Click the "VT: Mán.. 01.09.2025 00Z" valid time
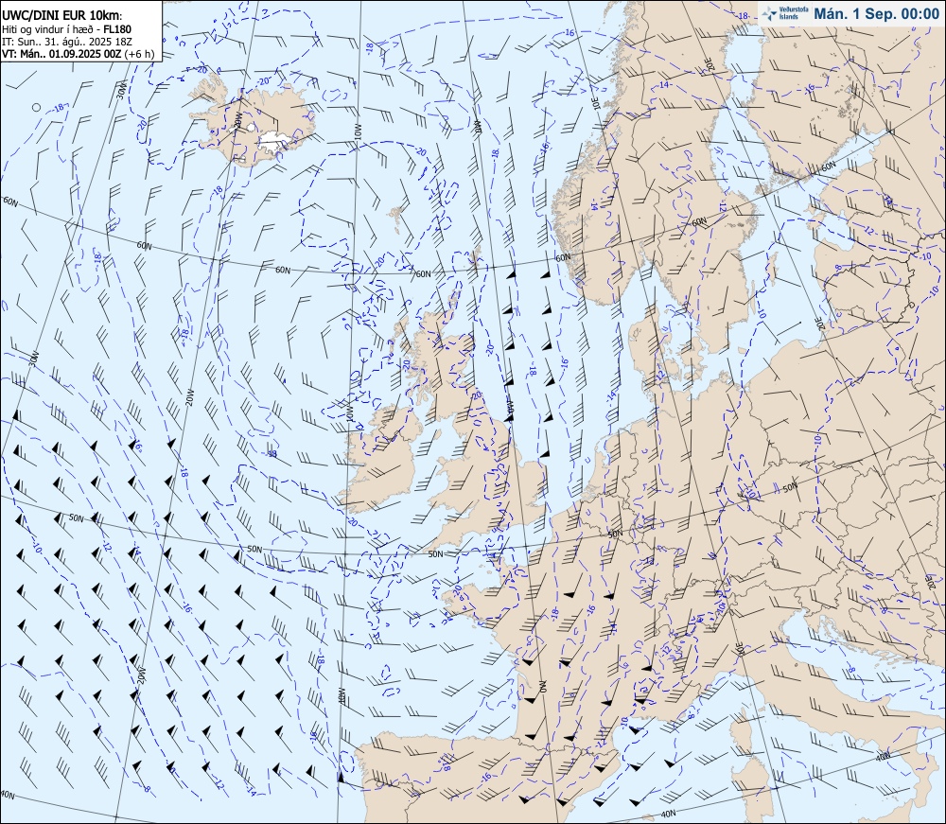946x824 pixels. [61, 54]
